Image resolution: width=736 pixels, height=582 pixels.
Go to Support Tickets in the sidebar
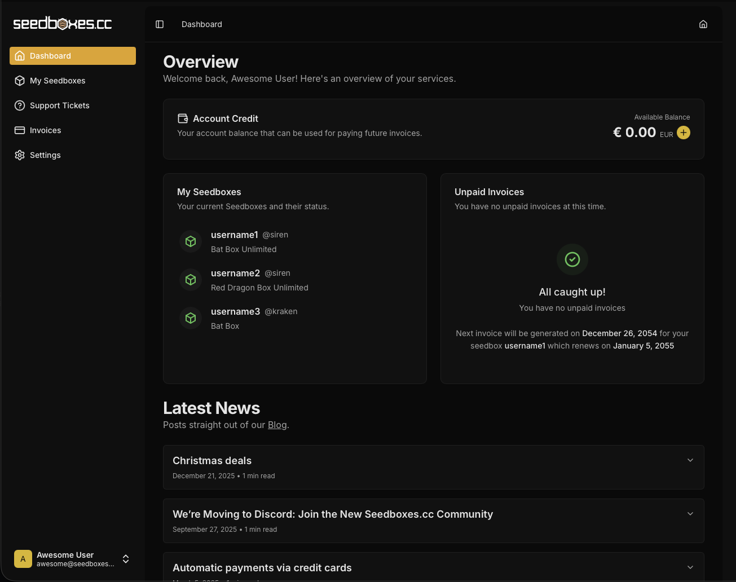pyautogui.click(x=59, y=105)
